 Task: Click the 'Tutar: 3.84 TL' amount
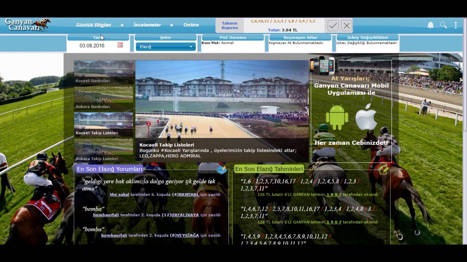(x=283, y=30)
